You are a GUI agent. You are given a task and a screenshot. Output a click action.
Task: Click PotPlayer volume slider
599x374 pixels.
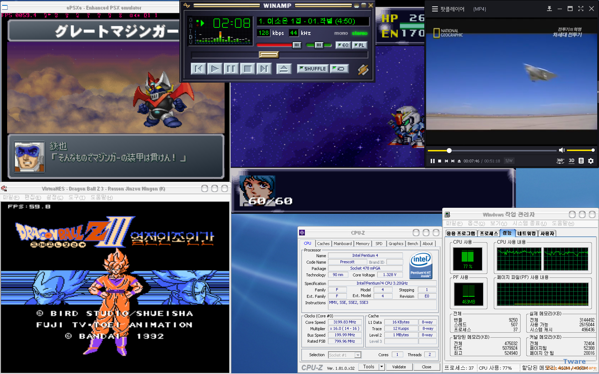point(580,150)
